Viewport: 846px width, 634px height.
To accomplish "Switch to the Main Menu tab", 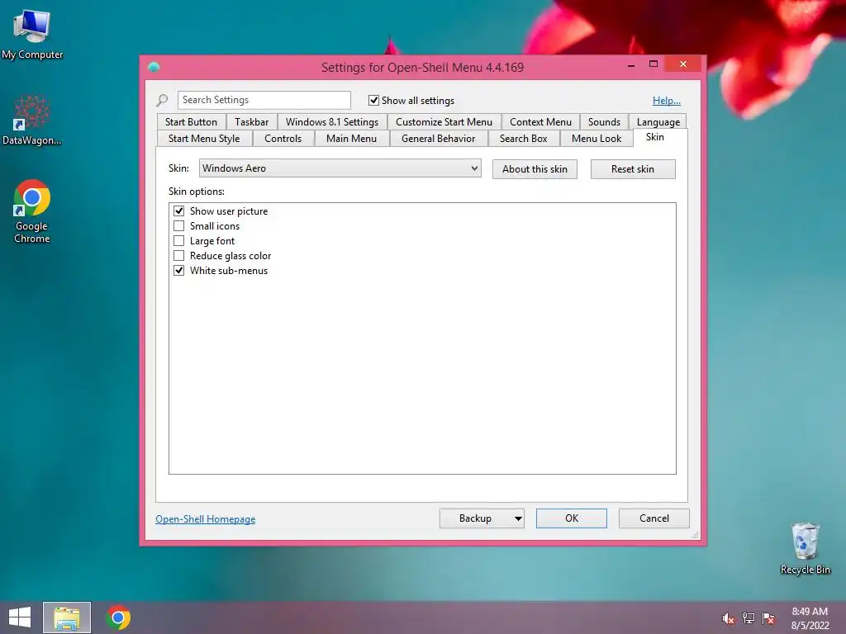I will 351,139.
